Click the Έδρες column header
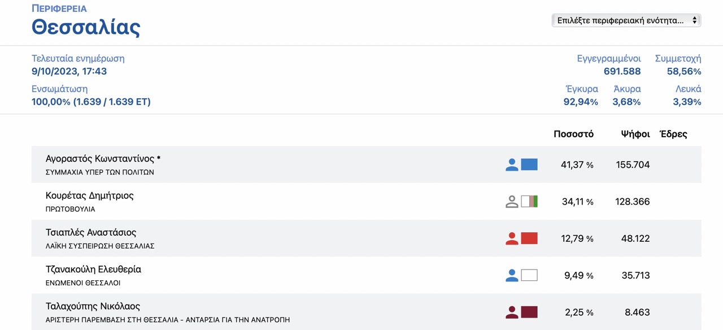 coord(673,134)
